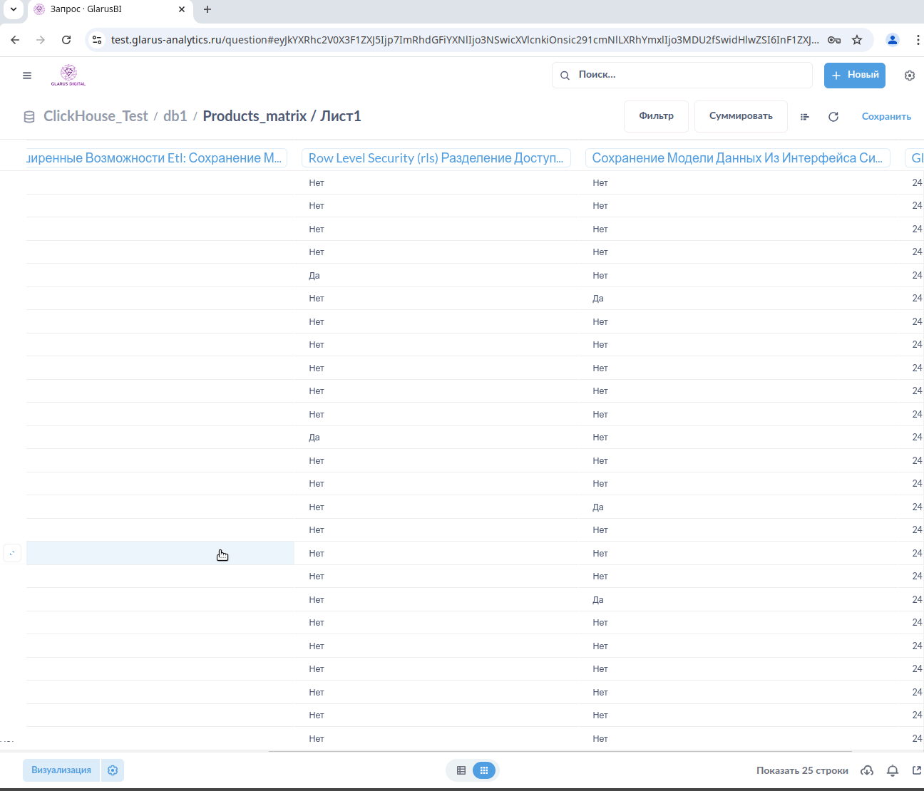Switch to table data view toggle
The height and width of the screenshot is (791, 924).
[461, 770]
